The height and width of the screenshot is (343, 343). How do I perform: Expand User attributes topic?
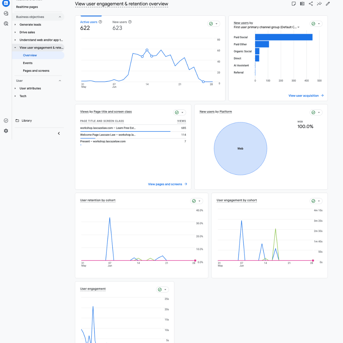click(15, 88)
